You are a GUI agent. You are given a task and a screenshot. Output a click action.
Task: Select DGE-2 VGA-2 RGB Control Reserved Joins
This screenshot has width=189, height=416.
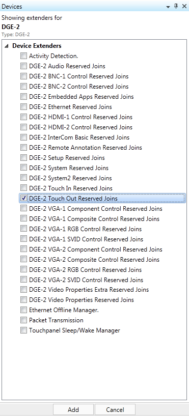pos(85,270)
